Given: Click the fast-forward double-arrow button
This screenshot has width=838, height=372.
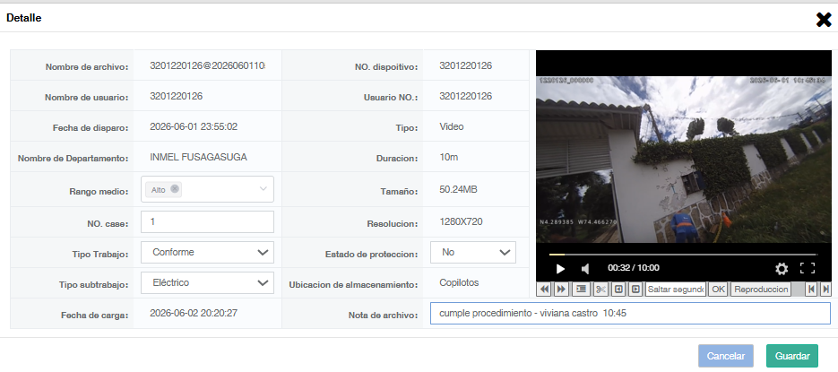Looking at the screenshot, I should [x=561, y=290].
